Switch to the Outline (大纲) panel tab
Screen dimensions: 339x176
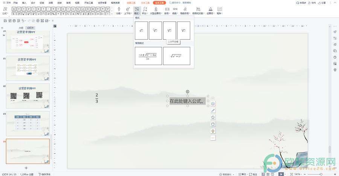[21, 28]
